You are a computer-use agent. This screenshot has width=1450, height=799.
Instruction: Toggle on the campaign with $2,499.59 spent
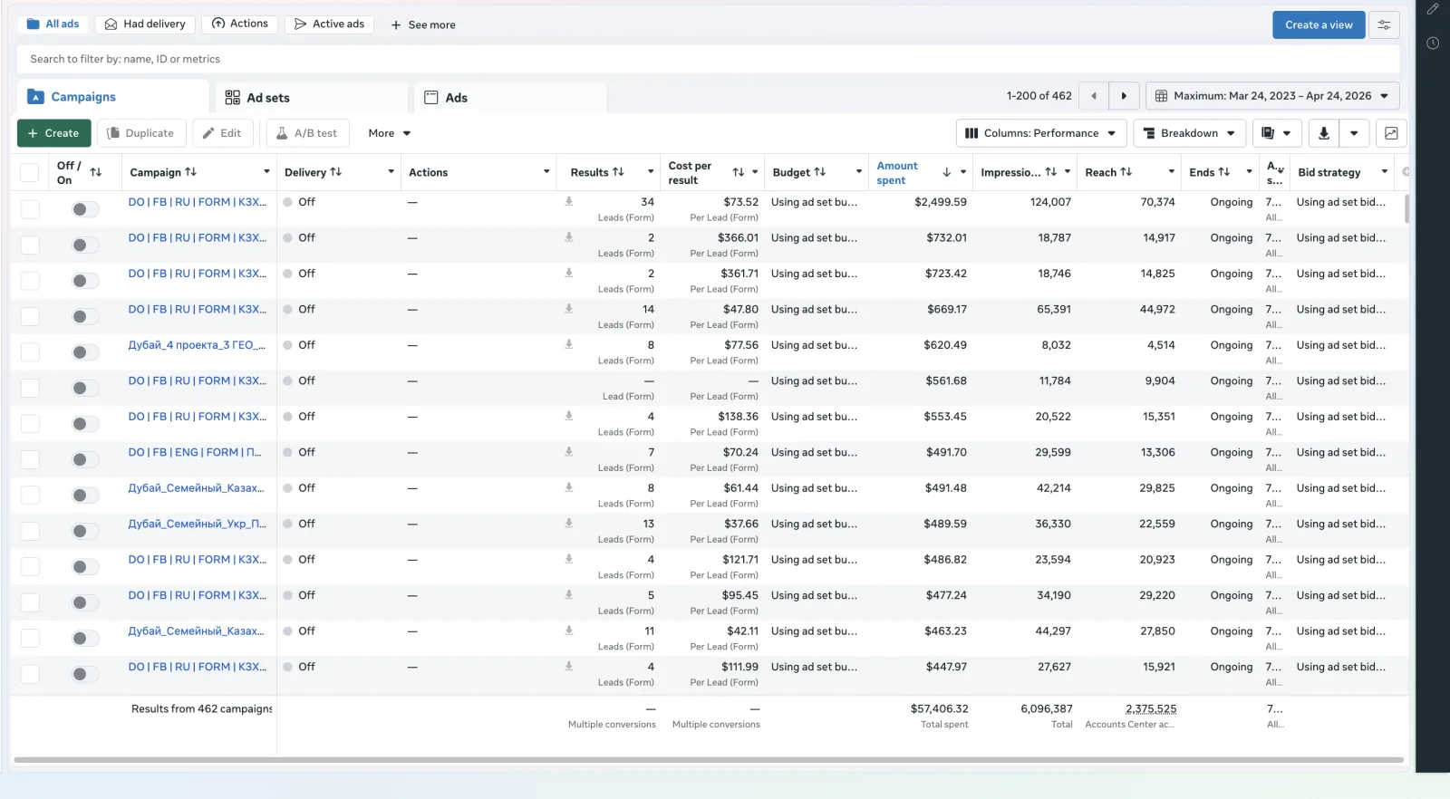pyautogui.click(x=85, y=209)
